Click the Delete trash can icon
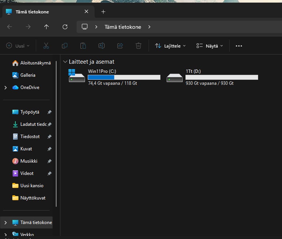This screenshot has height=239, width=282. pyautogui.click(x=138, y=46)
